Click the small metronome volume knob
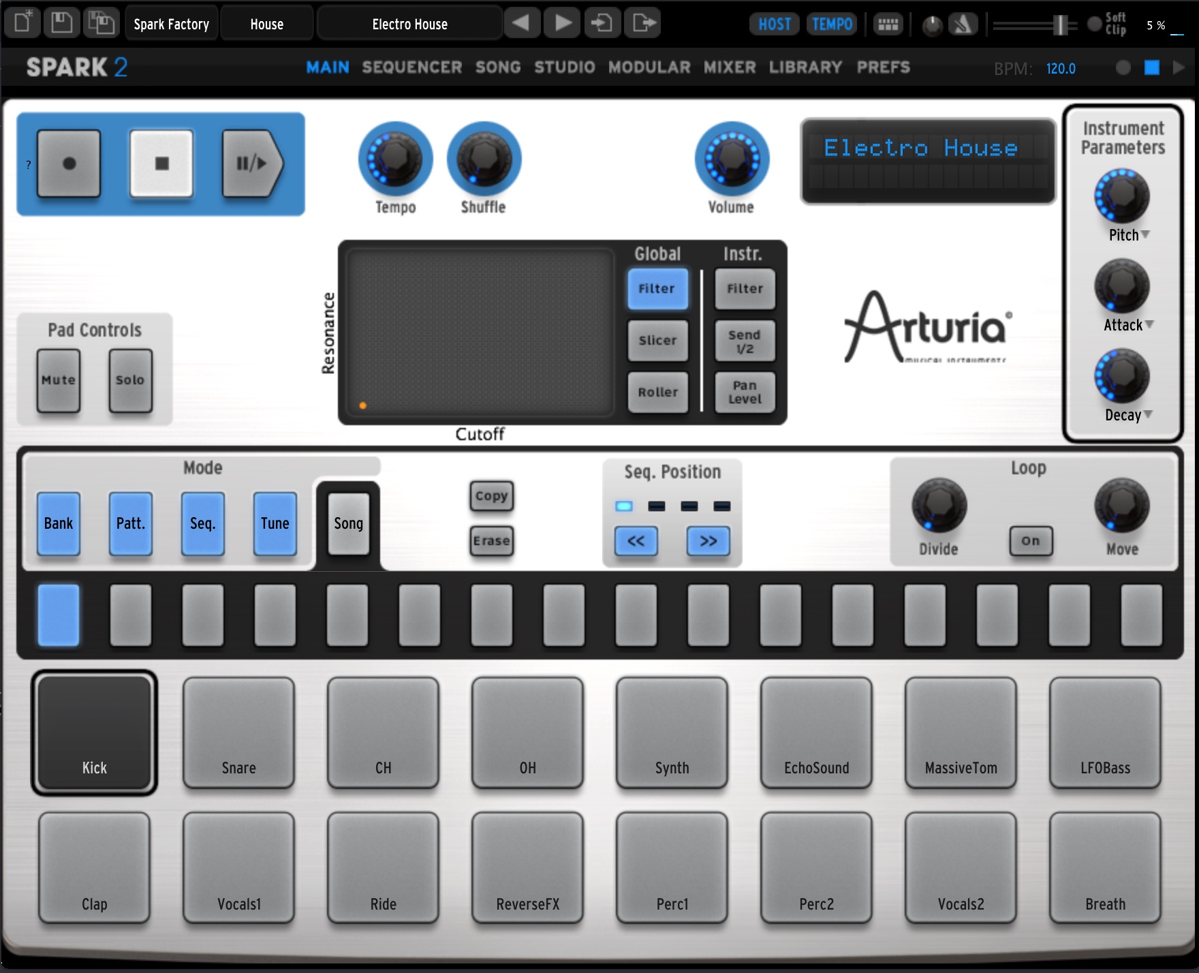The width and height of the screenshot is (1199, 973). tap(932, 26)
